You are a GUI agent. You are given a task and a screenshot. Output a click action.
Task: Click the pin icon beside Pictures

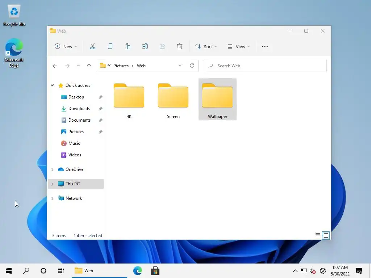click(x=101, y=132)
